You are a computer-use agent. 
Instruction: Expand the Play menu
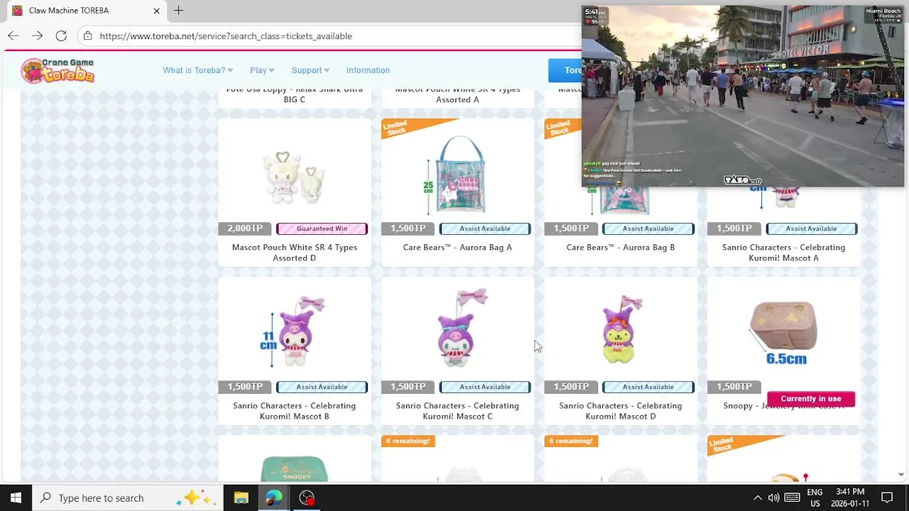(x=262, y=70)
